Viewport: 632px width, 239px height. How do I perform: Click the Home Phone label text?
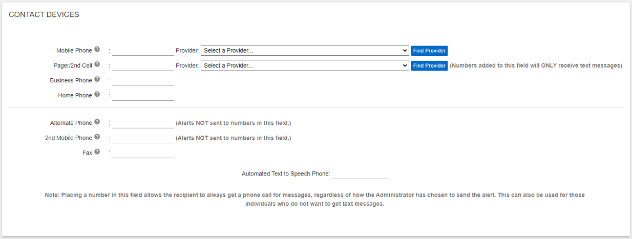[x=75, y=95]
